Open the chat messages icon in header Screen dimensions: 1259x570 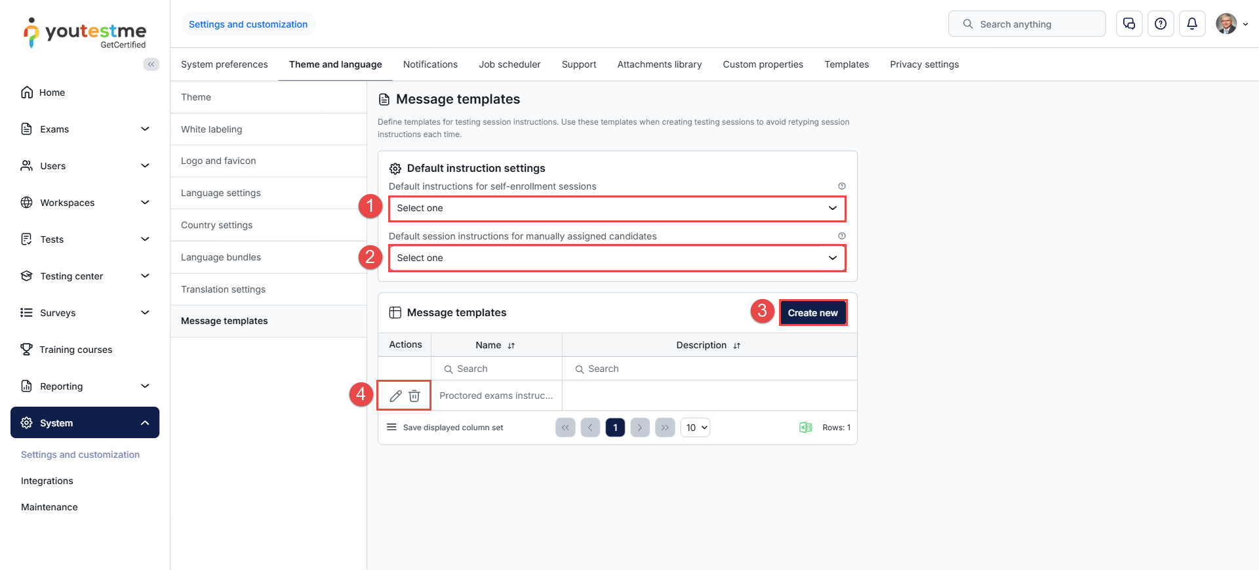click(x=1129, y=24)
